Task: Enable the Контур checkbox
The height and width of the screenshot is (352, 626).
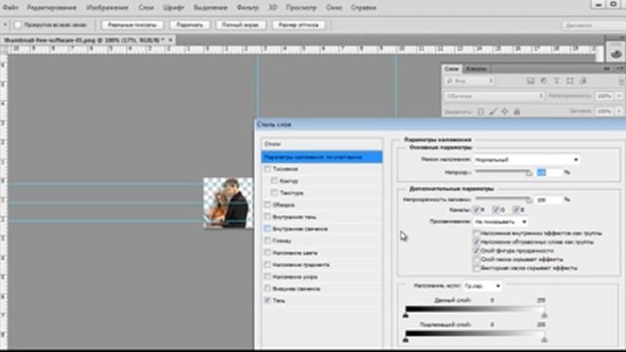Action: [274, 181]
